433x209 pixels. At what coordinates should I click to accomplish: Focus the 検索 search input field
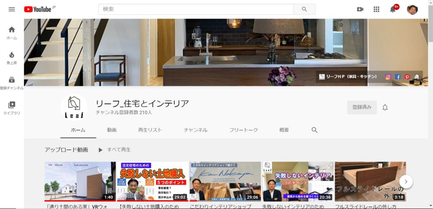click(196, 9)
